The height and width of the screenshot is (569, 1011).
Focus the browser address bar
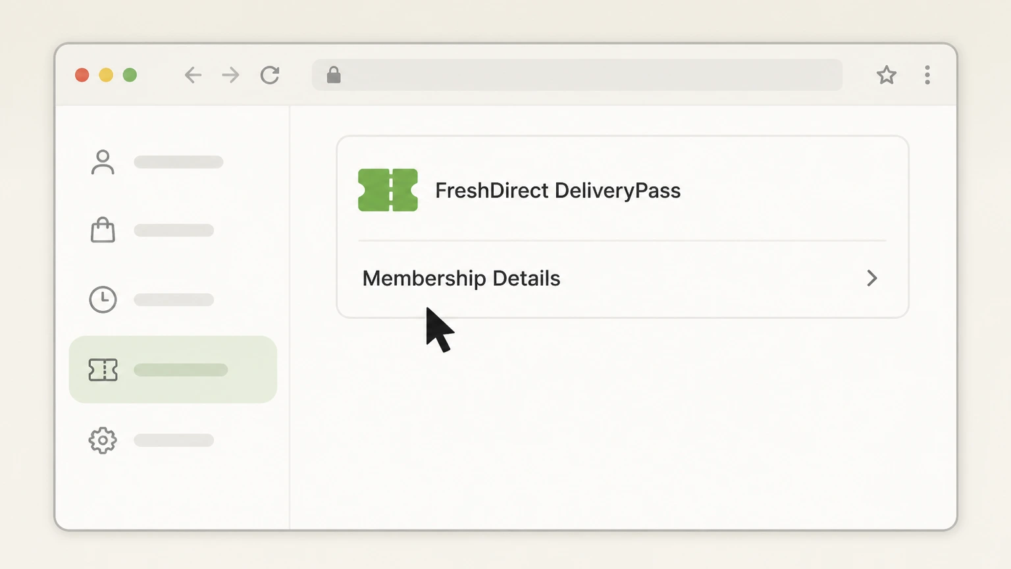[x=577, y=75]
